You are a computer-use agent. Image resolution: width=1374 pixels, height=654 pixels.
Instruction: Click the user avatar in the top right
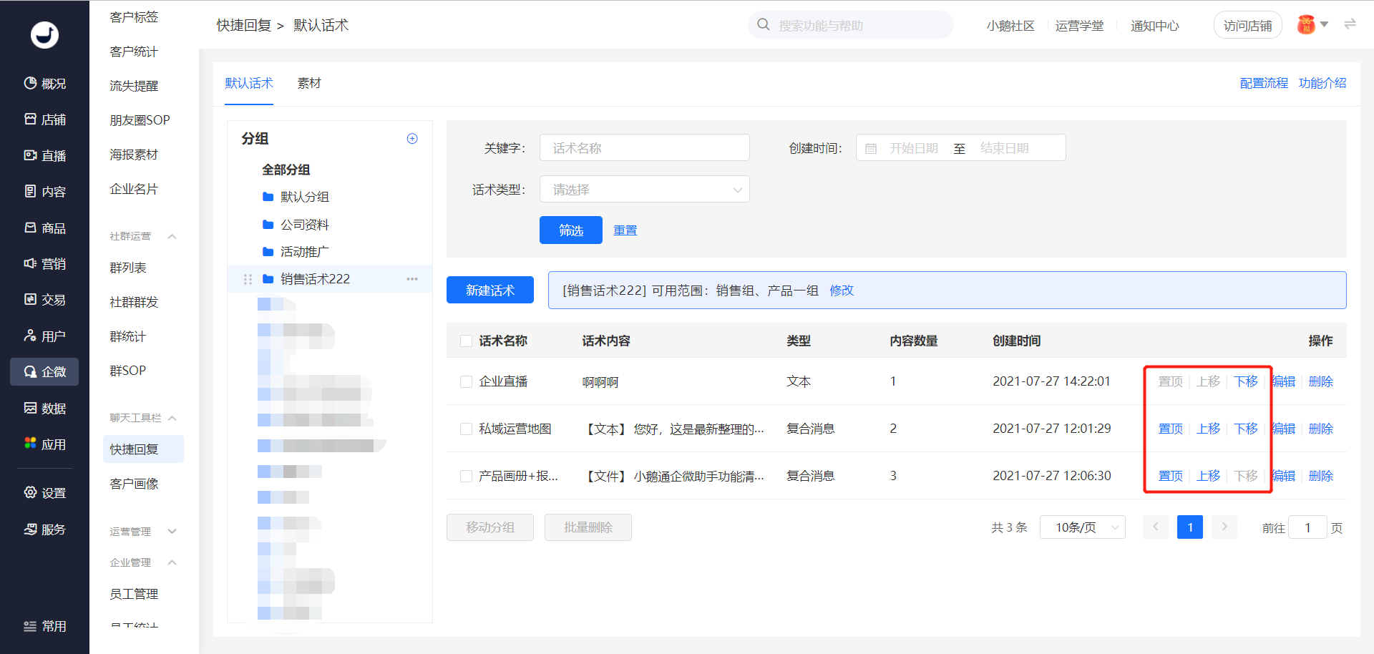(1306, 25)
